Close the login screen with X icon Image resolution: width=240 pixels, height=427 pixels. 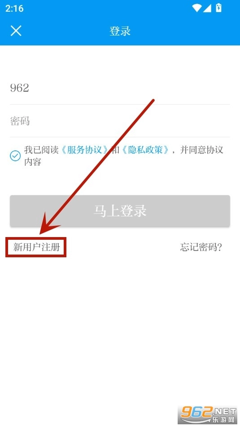tap(16, 31)
